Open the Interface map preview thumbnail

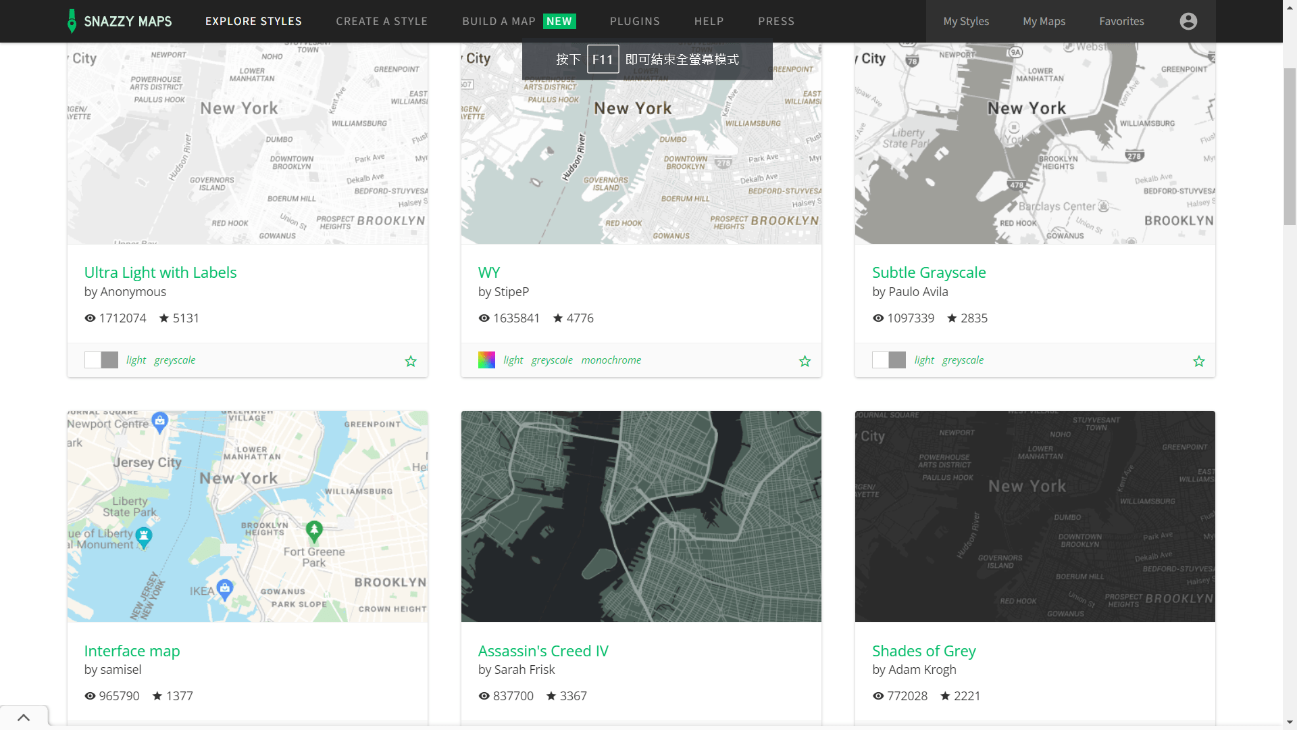tap(247, 516)
